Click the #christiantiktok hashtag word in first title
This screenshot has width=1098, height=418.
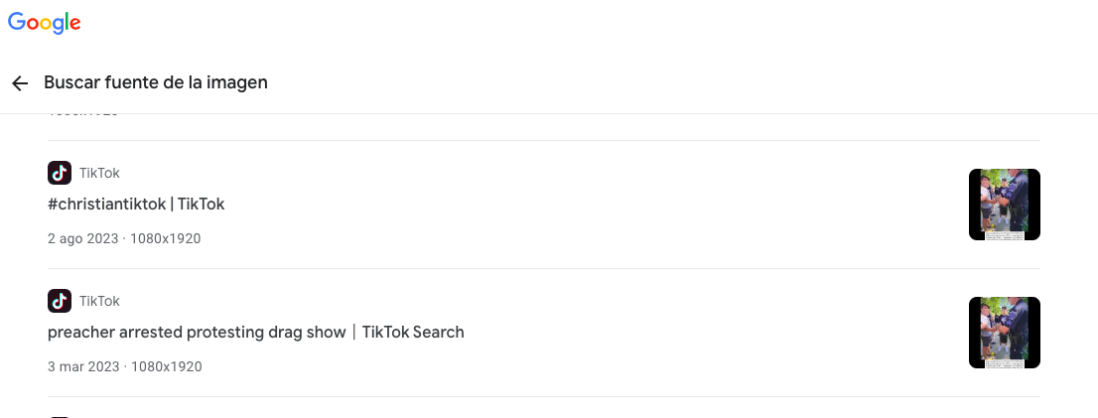[x=108, y=205]
